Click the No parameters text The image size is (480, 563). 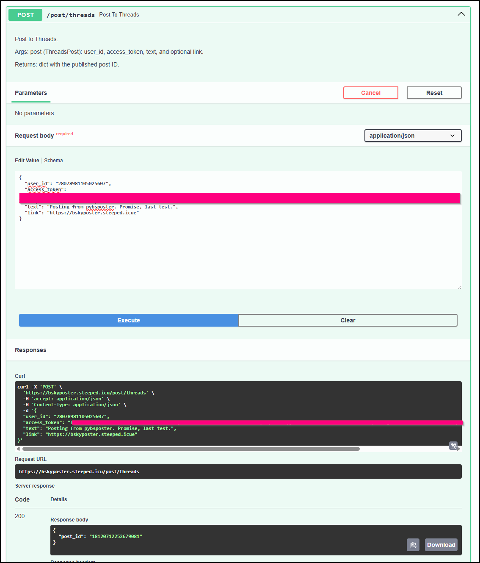click(34, 113)
